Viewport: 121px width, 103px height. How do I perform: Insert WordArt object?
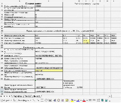tap(54, 100)
